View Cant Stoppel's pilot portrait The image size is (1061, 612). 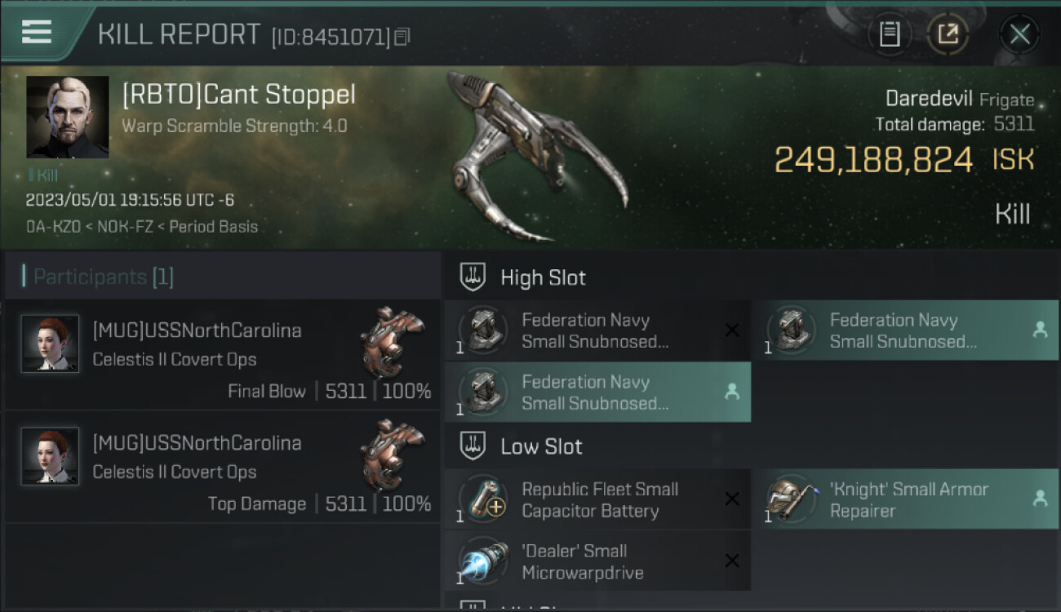coord(67,117)
